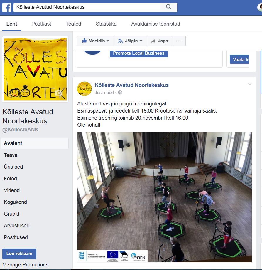Click the post's page avatar thumbnail
Viewport: 262px width, 270px height.
pyautogui.click(x=84, y=89)
